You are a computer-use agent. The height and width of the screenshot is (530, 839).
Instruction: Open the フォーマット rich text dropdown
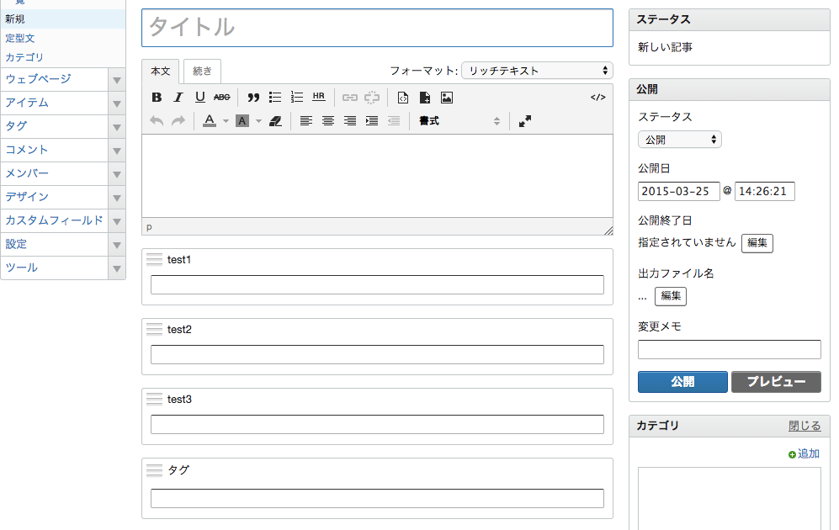537,71
